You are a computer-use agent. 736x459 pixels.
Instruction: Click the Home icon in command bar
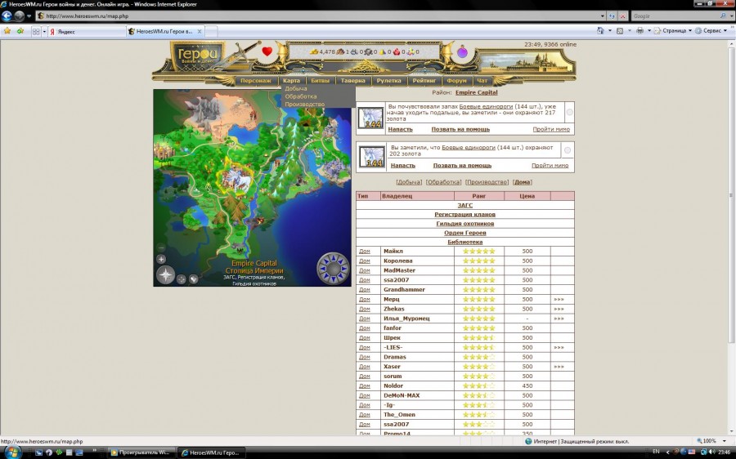click(x=600, y=30)
